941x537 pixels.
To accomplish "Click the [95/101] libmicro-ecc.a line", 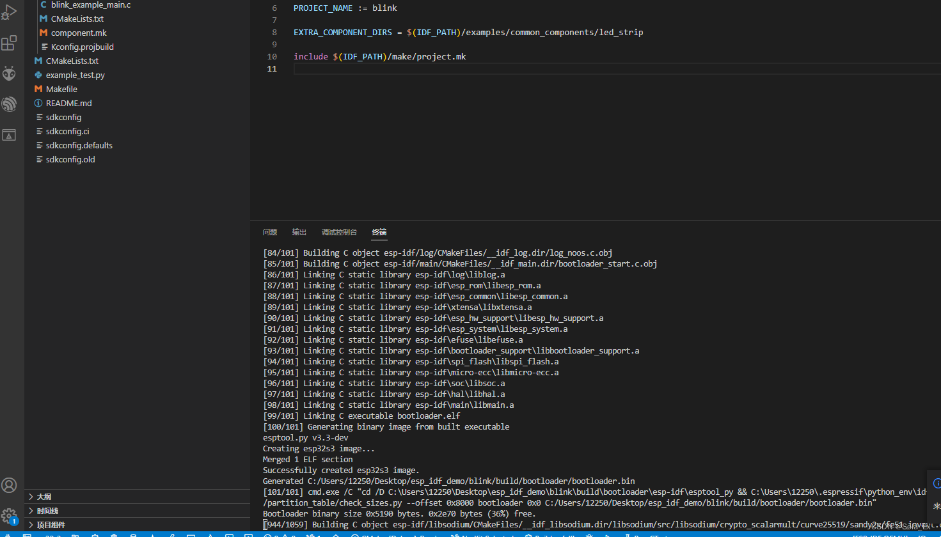I will [411, 373].
